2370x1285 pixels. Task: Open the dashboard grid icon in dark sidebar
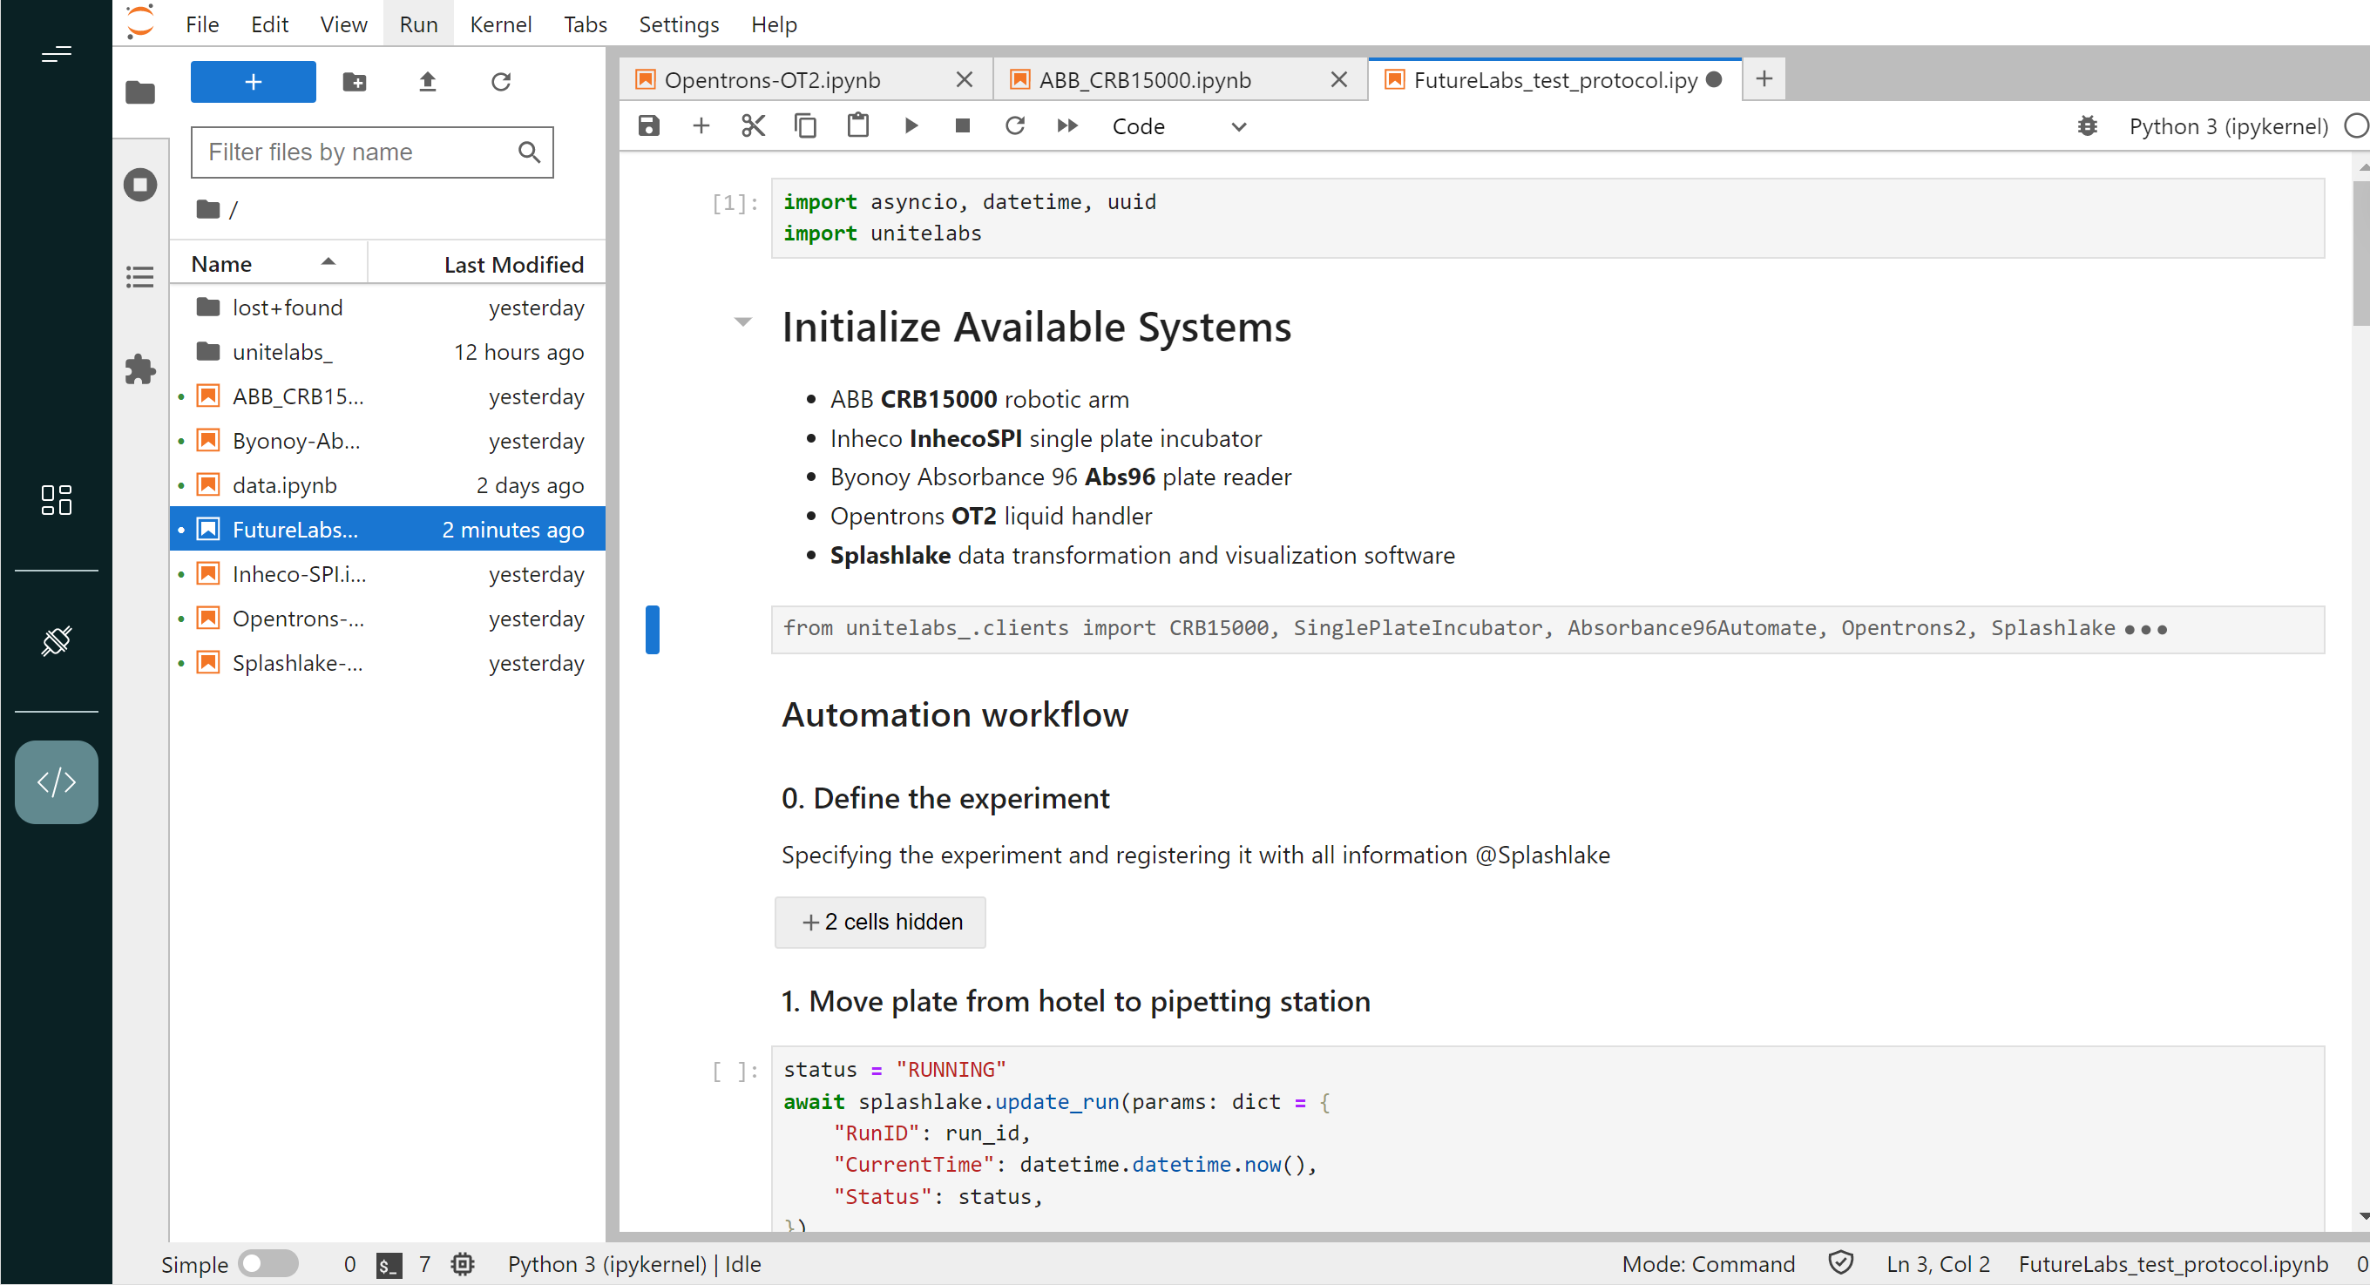tap(56, 499)
